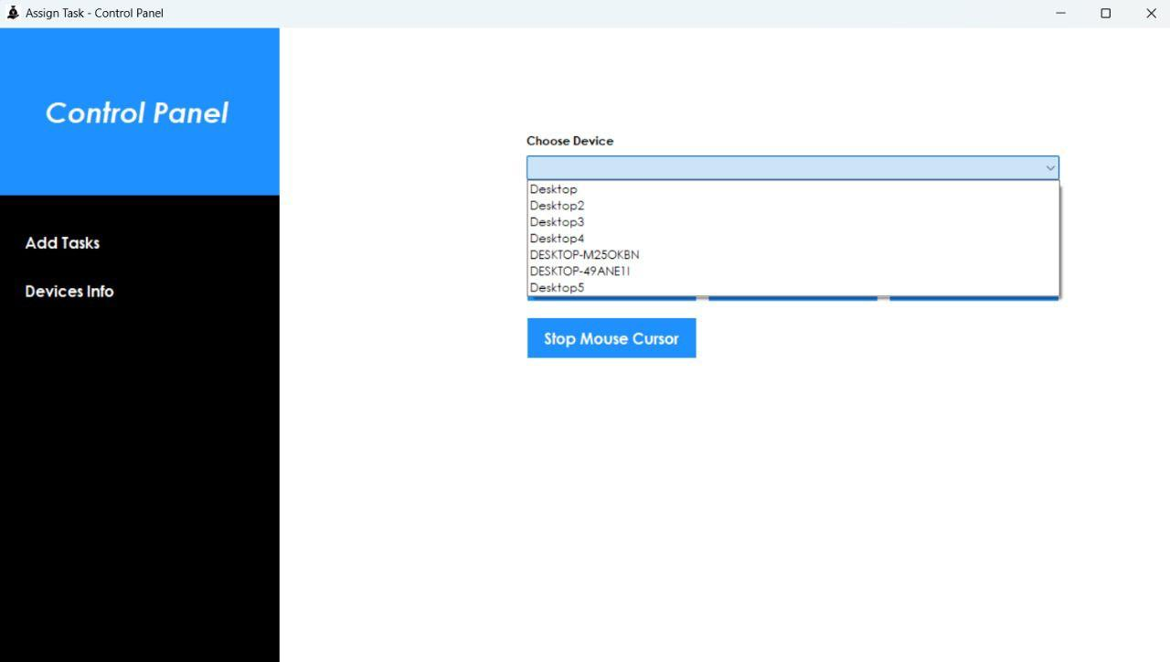Click the window title text in title bar
The width and height of the screenshot is (1170, 662).
click(94, 13)
